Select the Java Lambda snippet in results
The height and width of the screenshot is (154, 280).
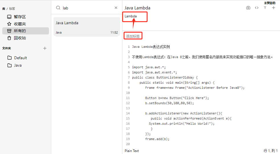click(87, 27)
